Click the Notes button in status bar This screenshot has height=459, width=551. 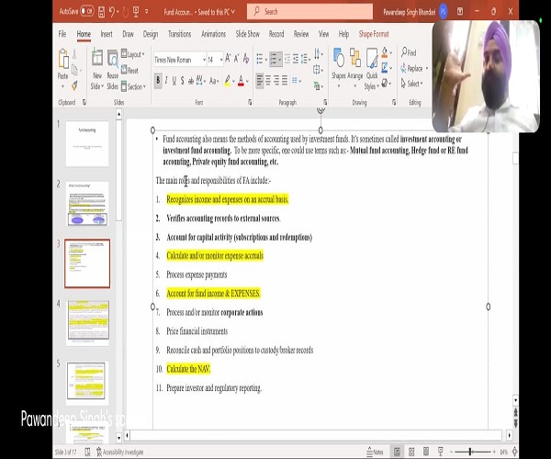tap(375, 452)
